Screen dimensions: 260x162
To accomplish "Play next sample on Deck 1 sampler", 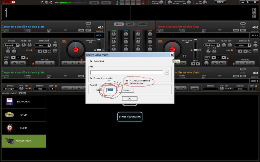I will 45,51.
